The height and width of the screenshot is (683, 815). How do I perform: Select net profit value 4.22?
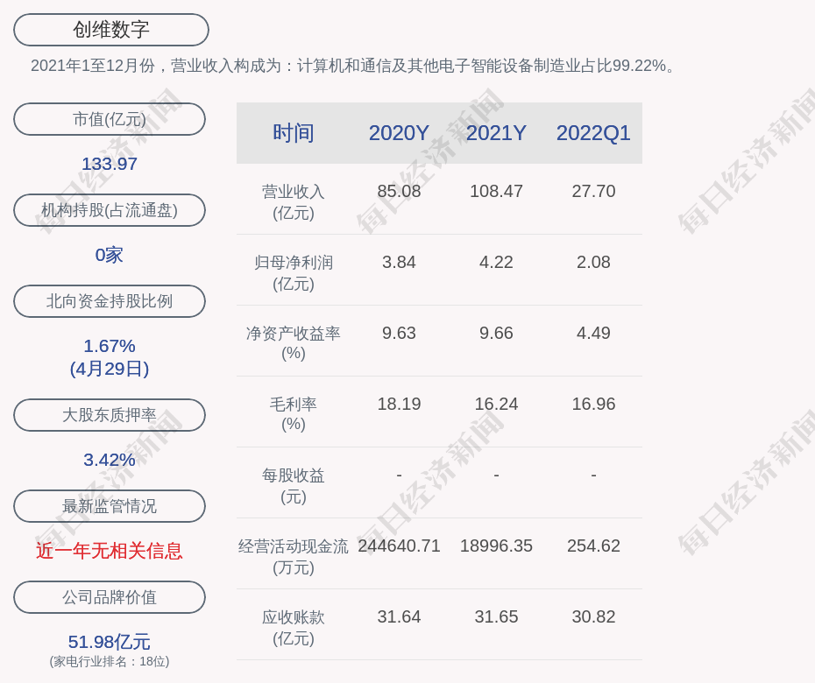click(496, 263)
